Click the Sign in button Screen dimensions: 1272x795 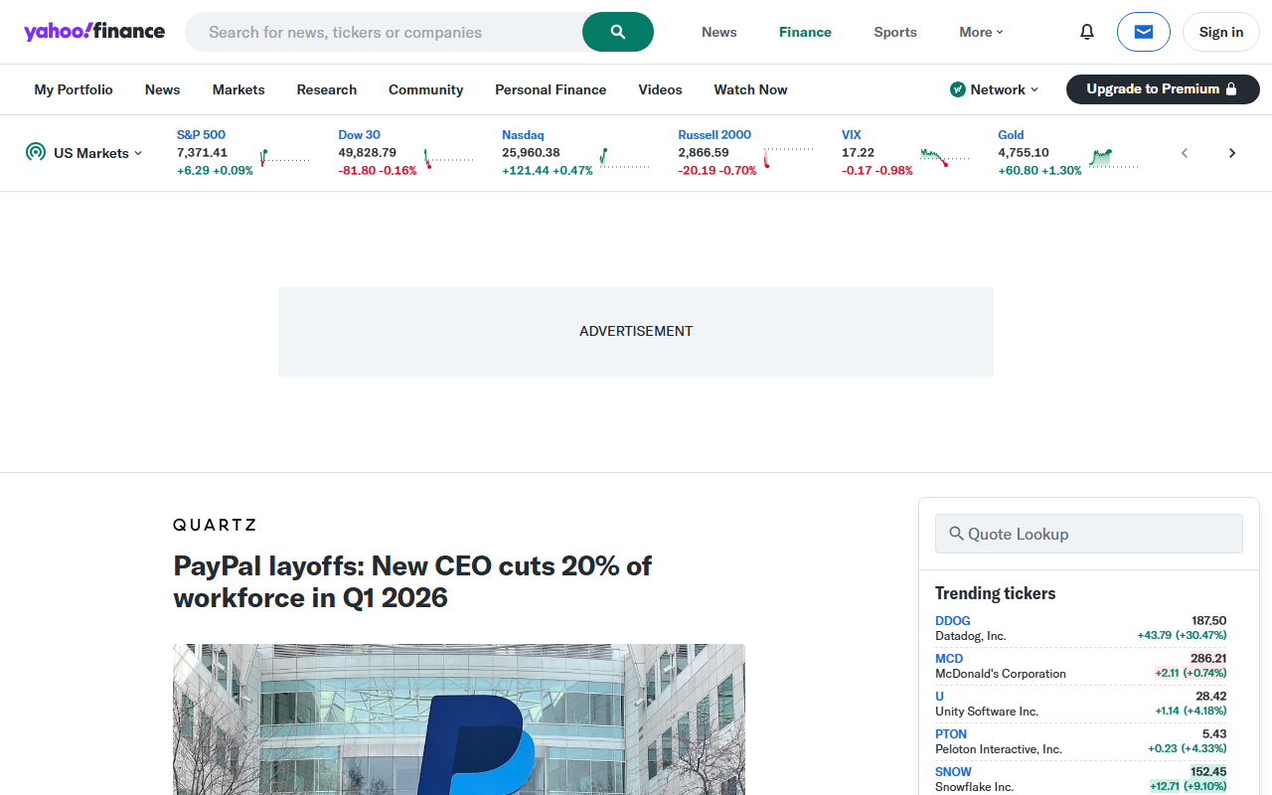pos(1221,32)
